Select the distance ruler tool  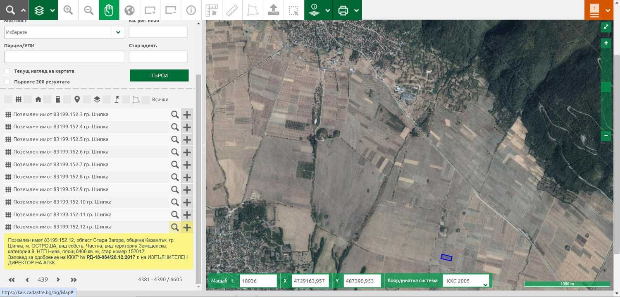point(232,10)
